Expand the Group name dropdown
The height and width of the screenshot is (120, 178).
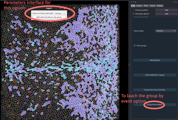[x=165, y=31]
